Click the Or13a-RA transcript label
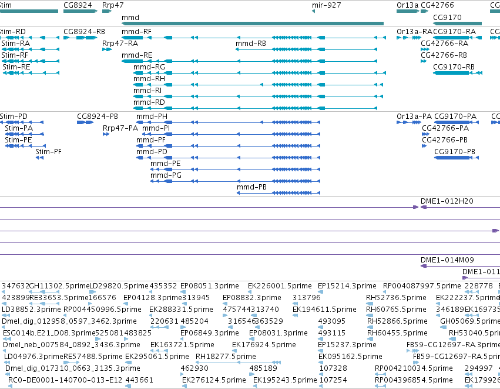Viewport: 500px width, 389px height. [x=415, y=32]
